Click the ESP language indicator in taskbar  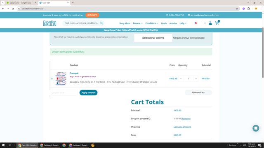[245, 145]
